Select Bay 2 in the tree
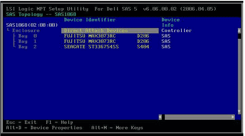The width and height of the screenshot is (245, 136). click(x=27, y=47)
